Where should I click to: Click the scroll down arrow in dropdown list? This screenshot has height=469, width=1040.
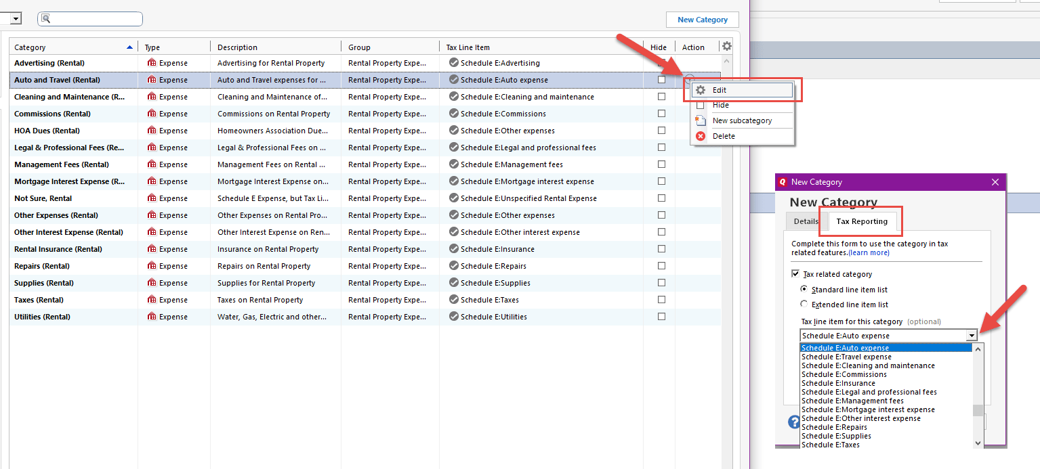(x=978, y=443)
